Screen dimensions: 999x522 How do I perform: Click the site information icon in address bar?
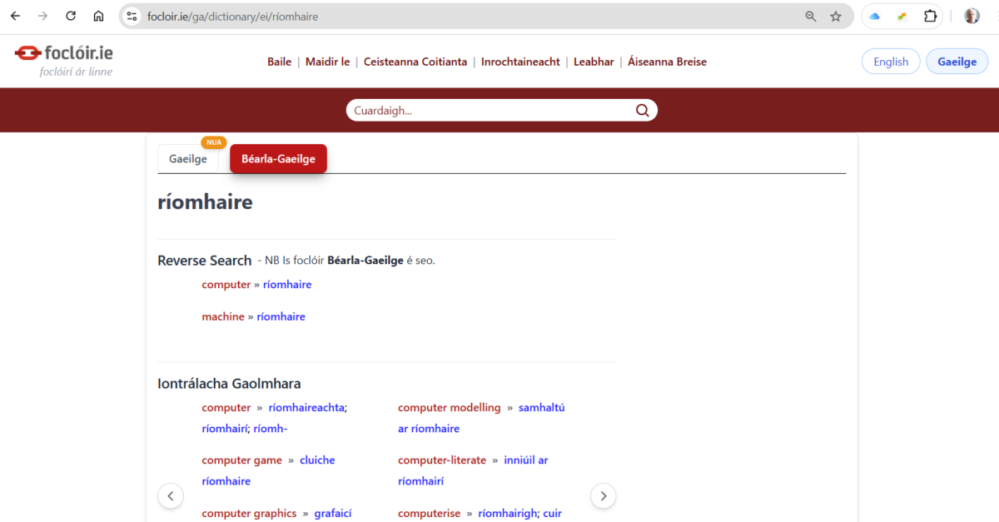pos(132,16)
